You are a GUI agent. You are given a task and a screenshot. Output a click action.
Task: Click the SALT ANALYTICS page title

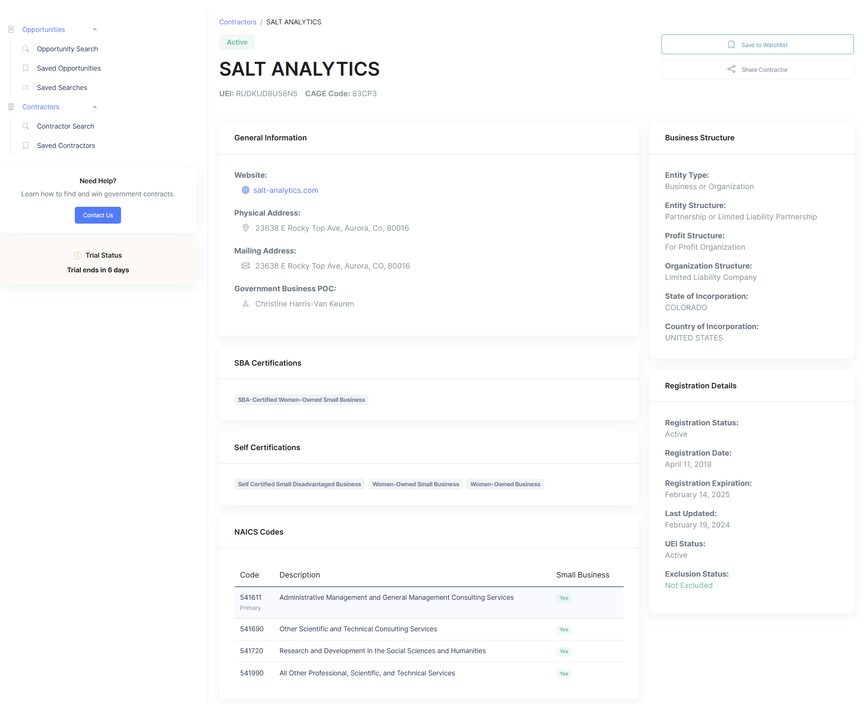click(x=299, y=69)
